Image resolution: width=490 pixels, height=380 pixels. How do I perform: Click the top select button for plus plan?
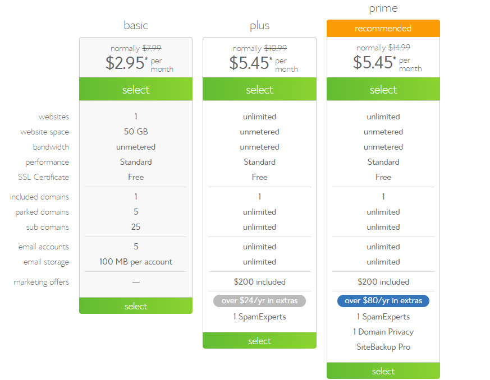point(259,89)
